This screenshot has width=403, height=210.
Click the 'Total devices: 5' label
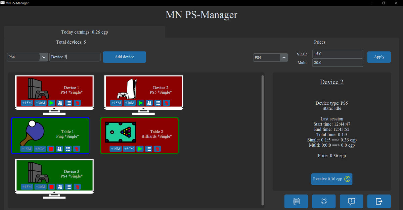pos(71,42)
